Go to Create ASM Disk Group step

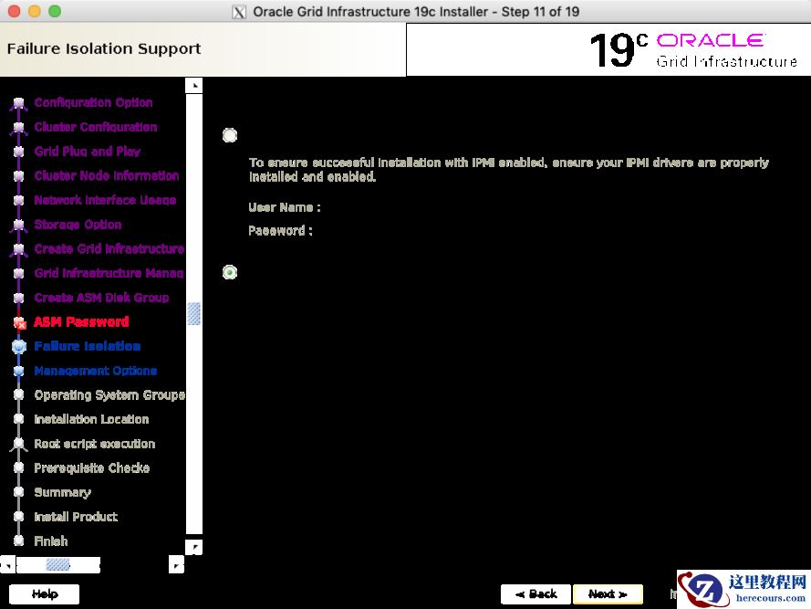point(101,298)
